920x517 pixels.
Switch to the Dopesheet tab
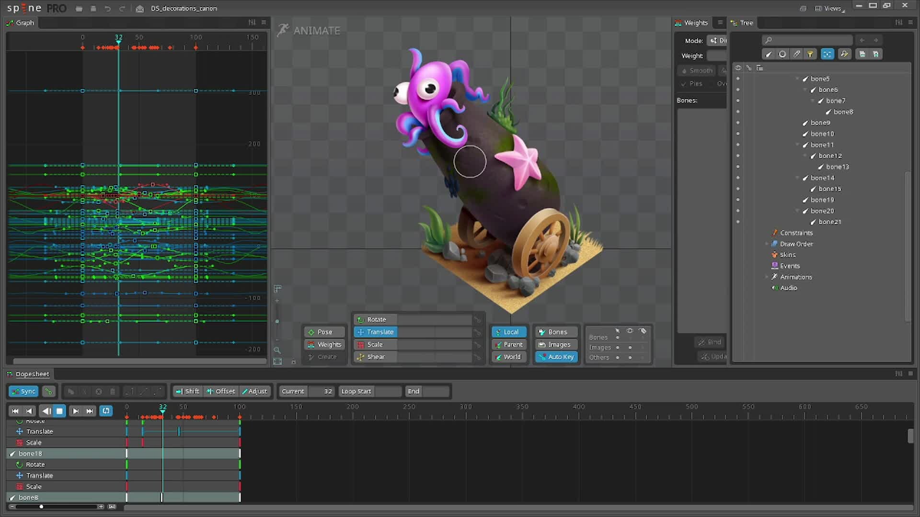(28, 374)
